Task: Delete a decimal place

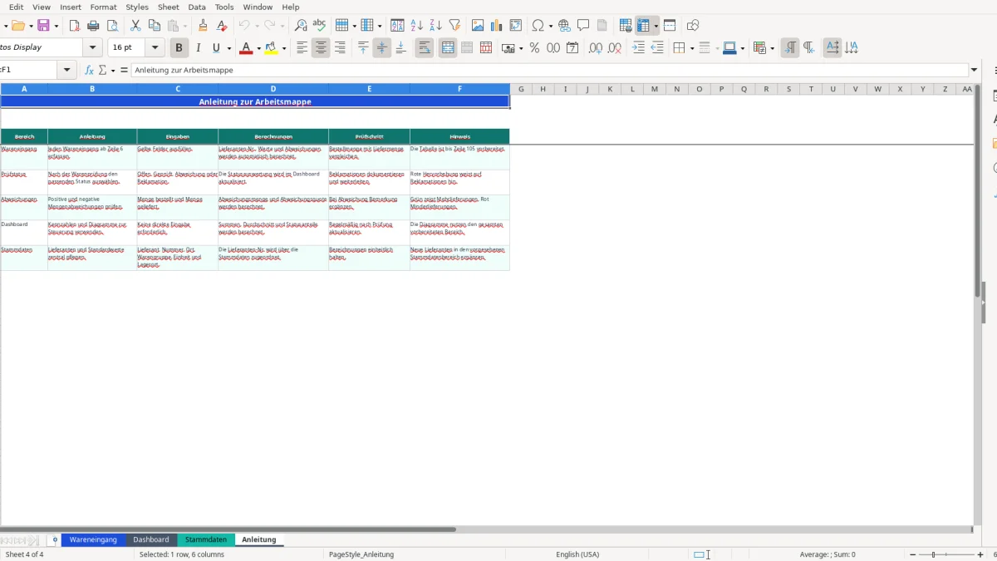Action: tap(615, 48)
